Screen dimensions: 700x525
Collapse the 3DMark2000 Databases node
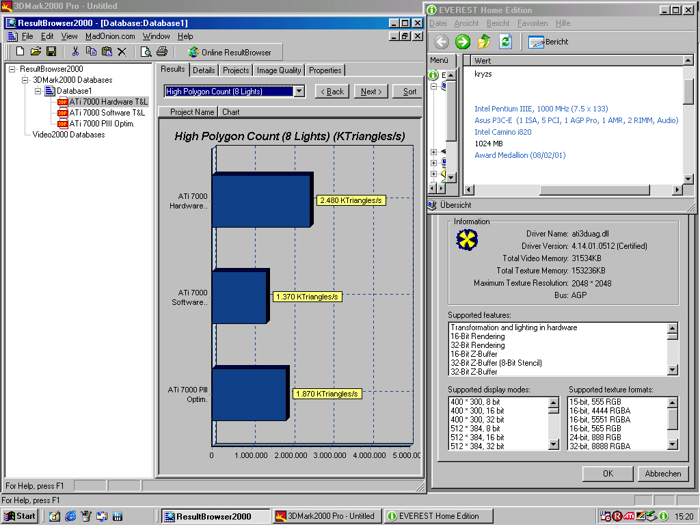(25, 80)
